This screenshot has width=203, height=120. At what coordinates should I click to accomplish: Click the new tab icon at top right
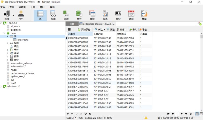click(200, 24)
